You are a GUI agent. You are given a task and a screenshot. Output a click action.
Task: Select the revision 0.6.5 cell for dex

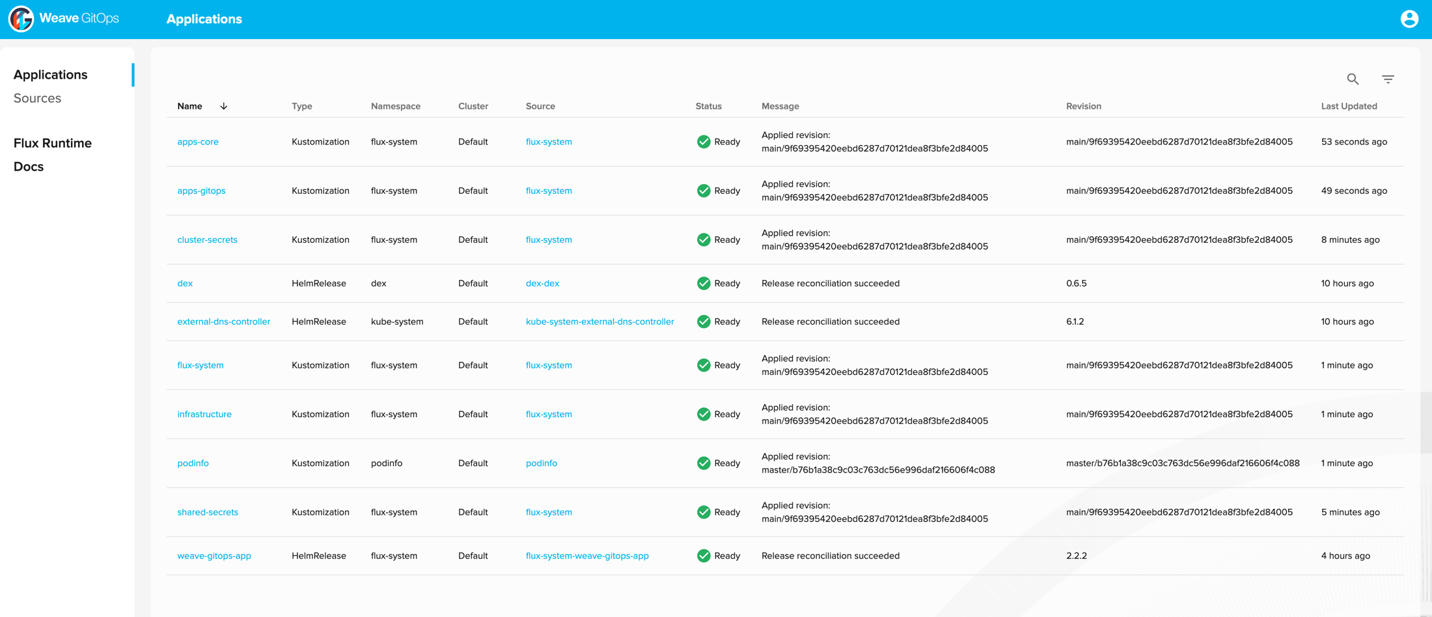[x=1076, y=283]
